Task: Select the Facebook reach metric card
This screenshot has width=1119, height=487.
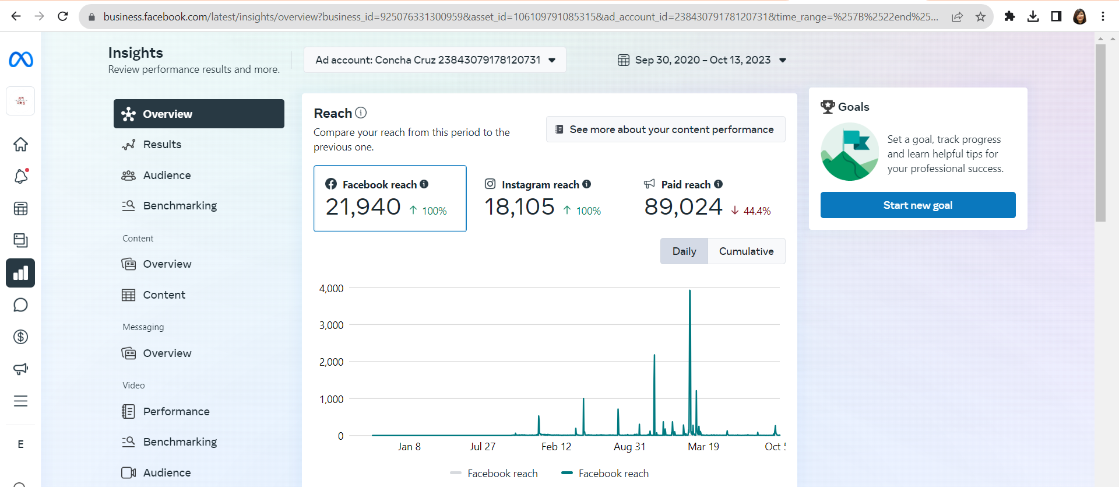Action: click(390, 198)
